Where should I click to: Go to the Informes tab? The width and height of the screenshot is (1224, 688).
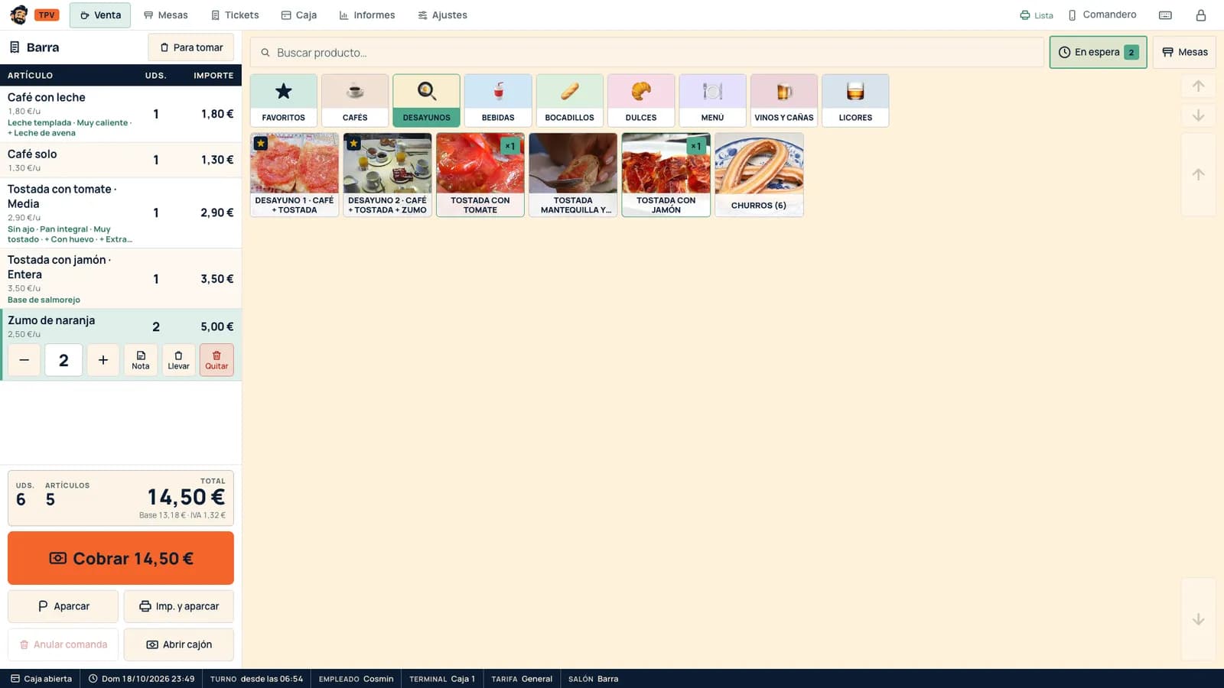click(x=367, y=15)
